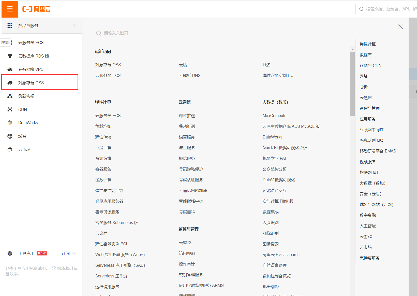
Task: Expand the 订阅 dropdown arrow
Action: pyautogui.click(x=74, y=253)
